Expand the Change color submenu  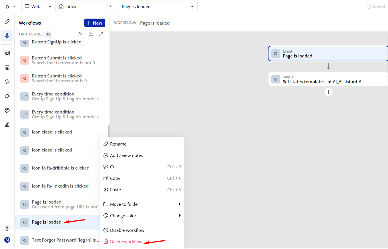(x=142, y=216)
